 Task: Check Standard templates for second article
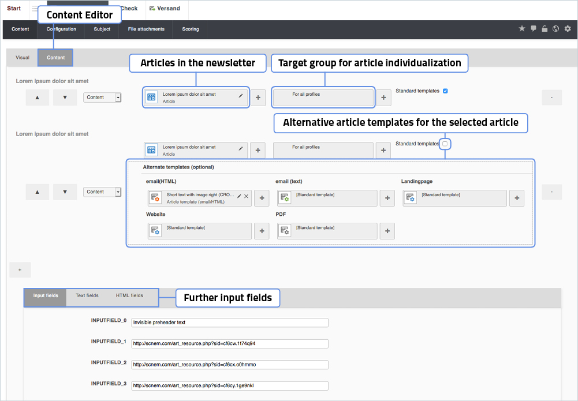(445, 144)
